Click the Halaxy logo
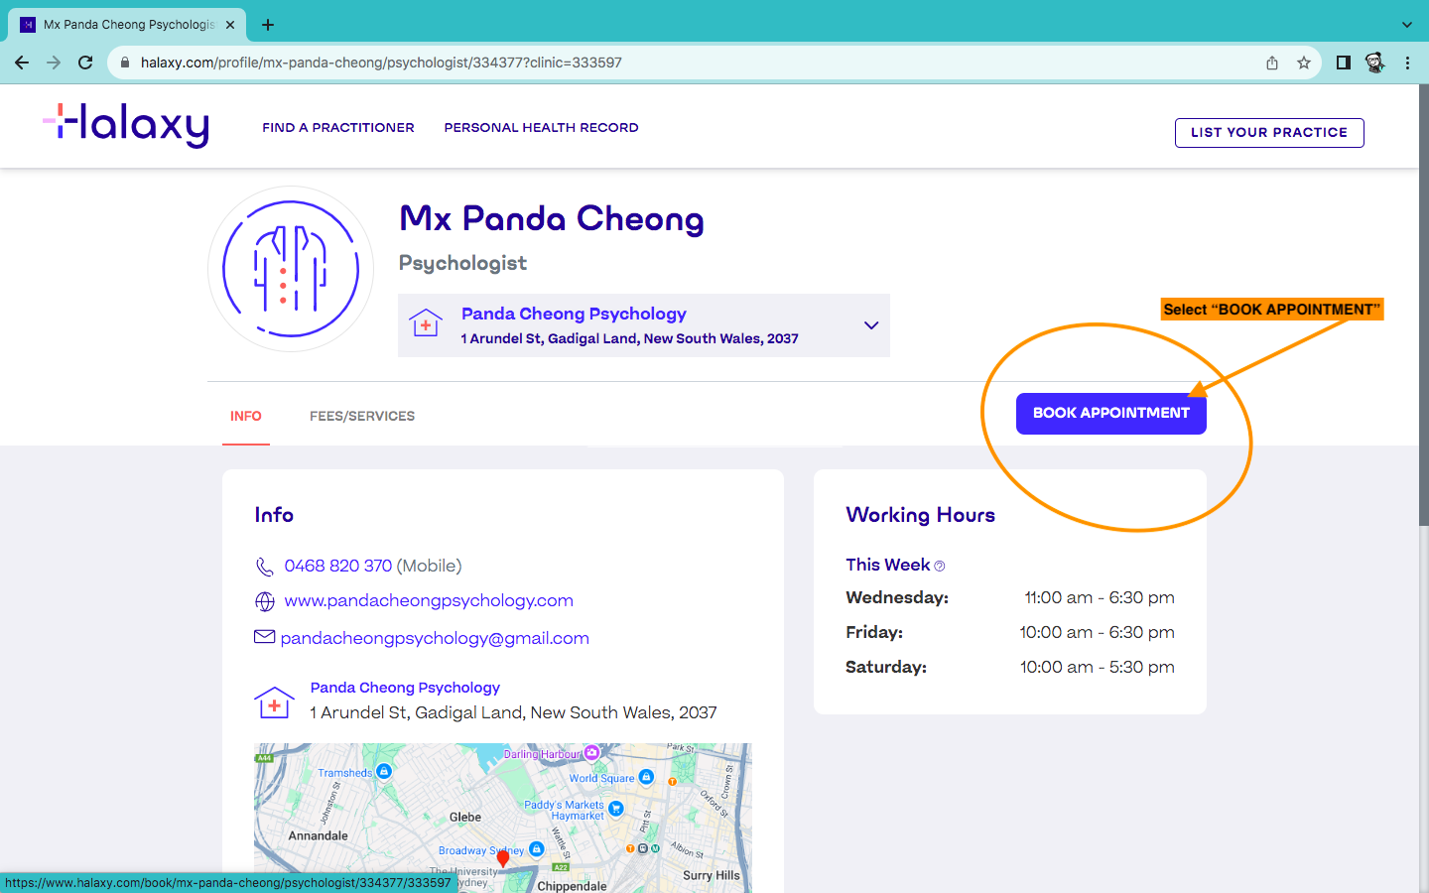 pyautogui.click(x=126, y=126)
